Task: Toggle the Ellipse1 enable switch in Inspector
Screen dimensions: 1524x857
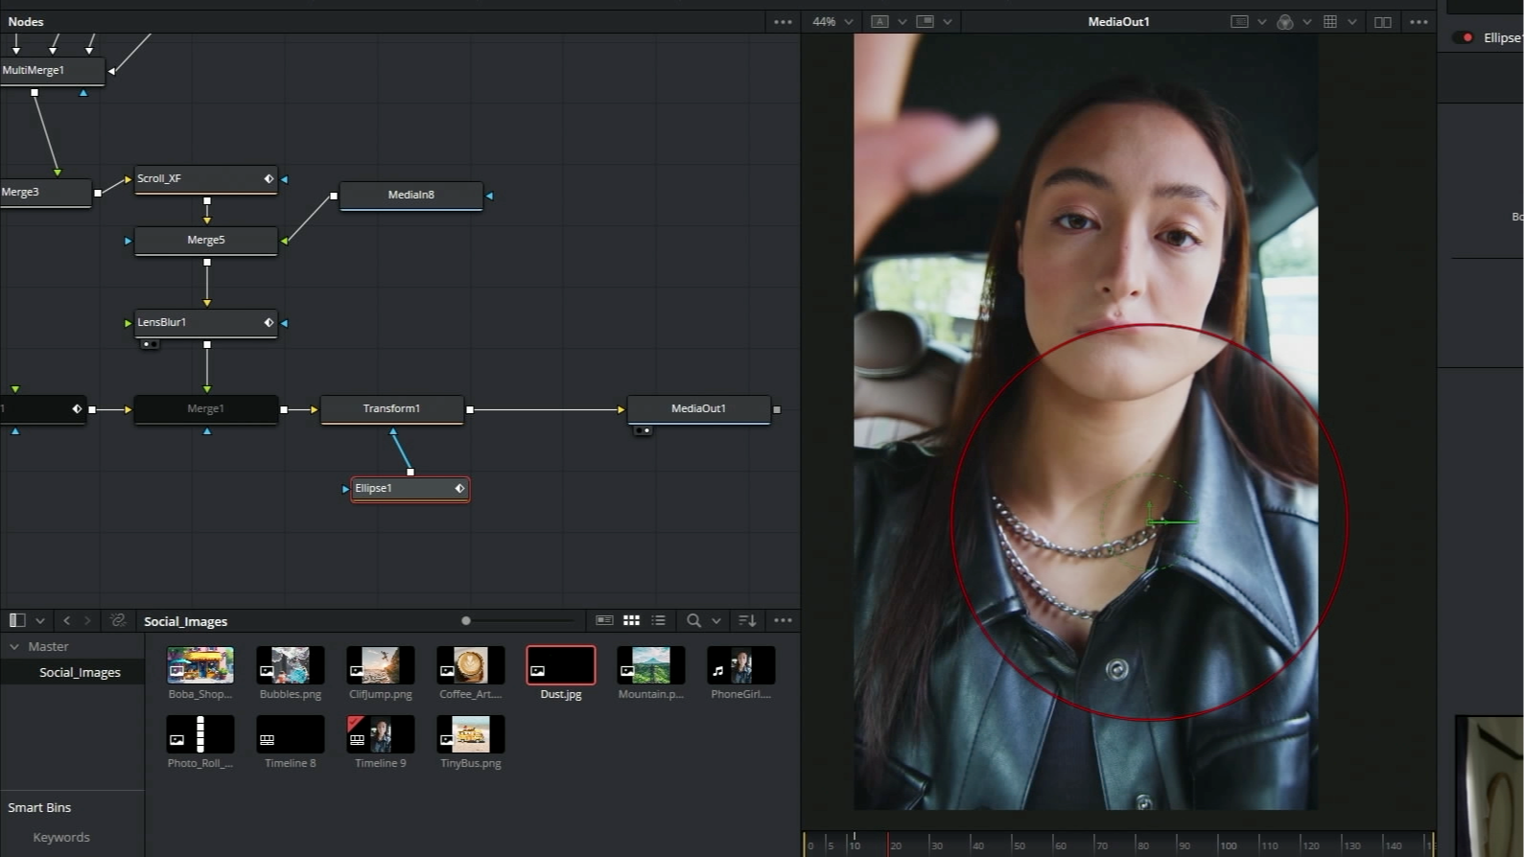Action: (x=1464, y=37)
